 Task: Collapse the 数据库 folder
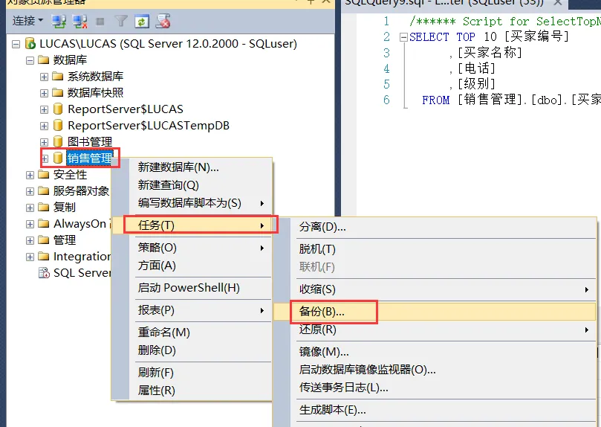pos(30,60)
